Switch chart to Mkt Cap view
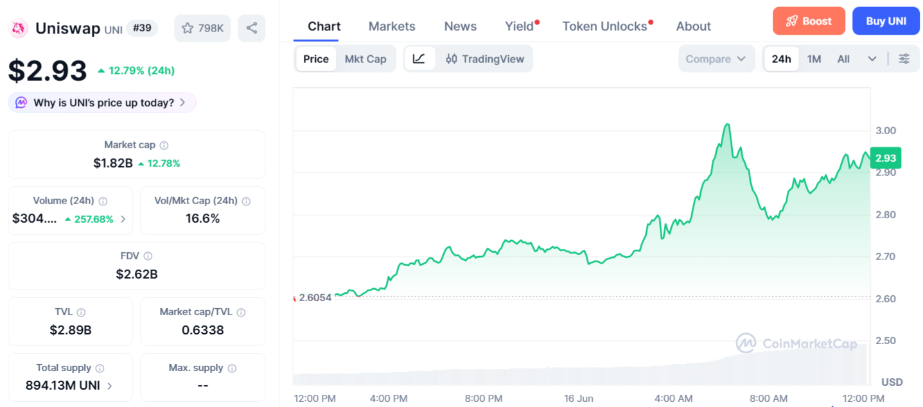The width and height of the screenshot is (923, 407). pyautogui.click(x=365, y=59)
